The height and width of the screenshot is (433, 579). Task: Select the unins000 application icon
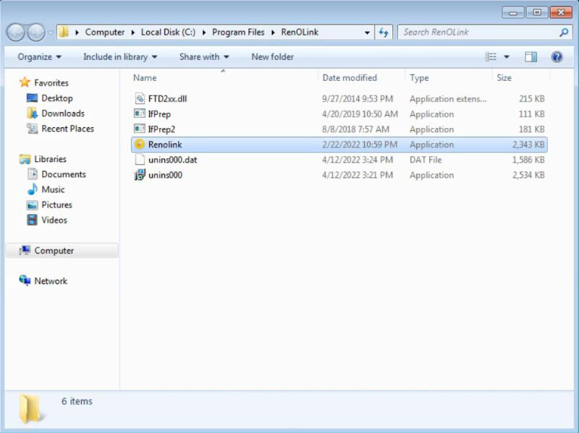[x=140, y=175]
